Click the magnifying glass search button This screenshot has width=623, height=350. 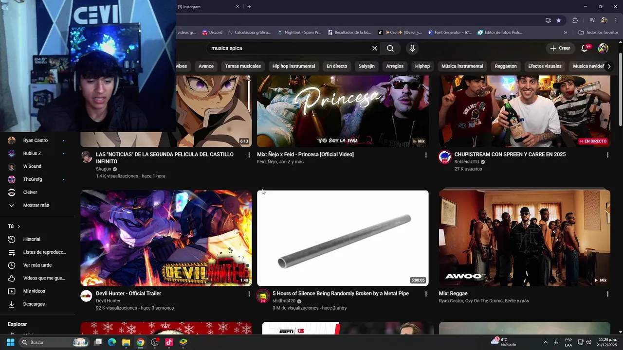tap(390, 48)
